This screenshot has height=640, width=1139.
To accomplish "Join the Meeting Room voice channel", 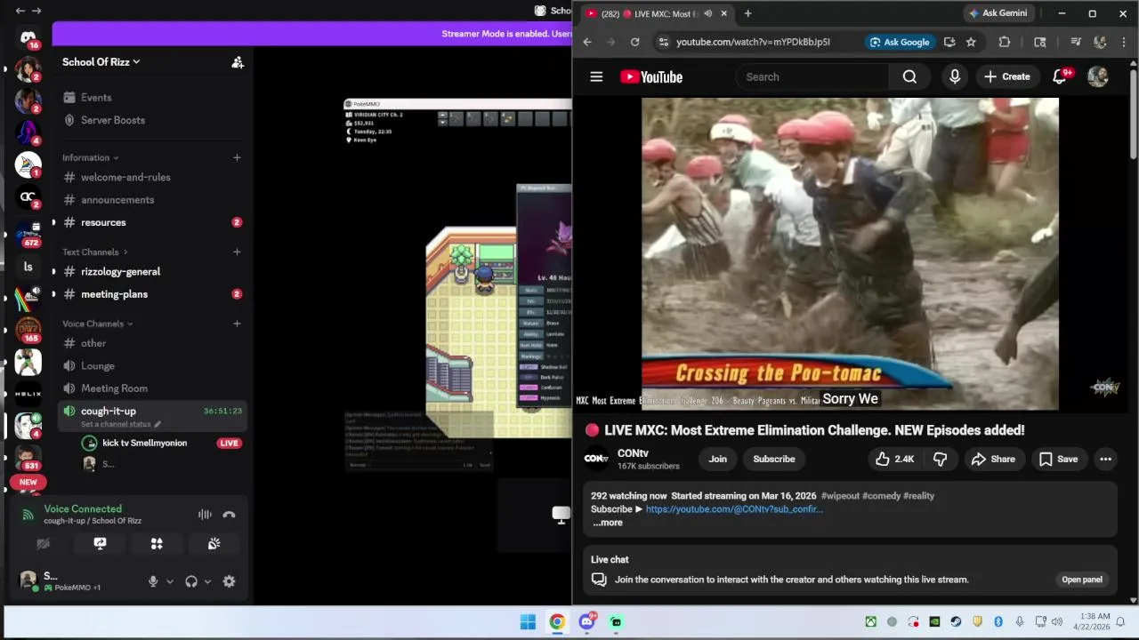I will [114, 388].
